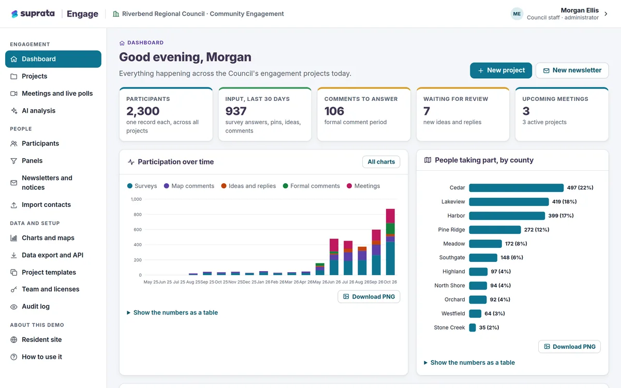This screenshot has height=388, width=621.
Task: Click the Project templates label
Action: click(49, 272)
